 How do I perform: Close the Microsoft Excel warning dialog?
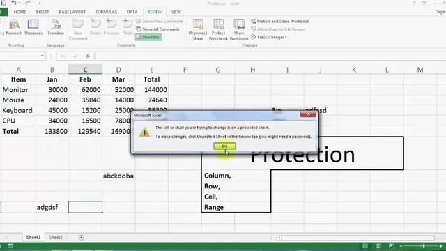[308, 114]
